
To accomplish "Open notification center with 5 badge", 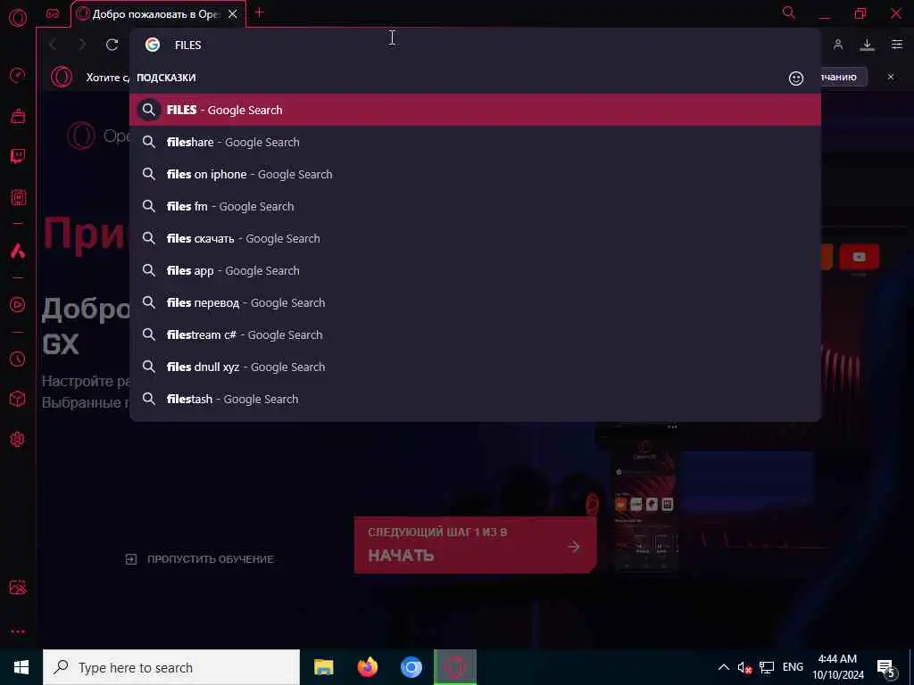I will tap(886, 668).
